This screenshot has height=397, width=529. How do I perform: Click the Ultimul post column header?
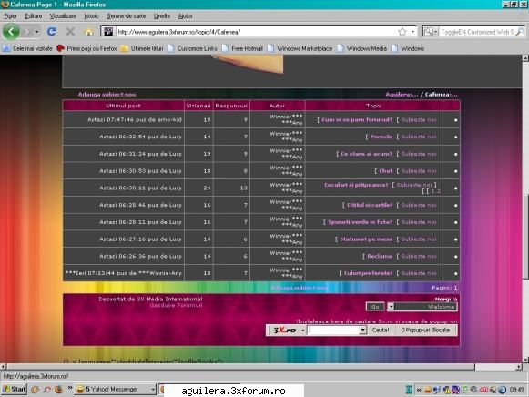pyautogui.click(x=123, y=106)
